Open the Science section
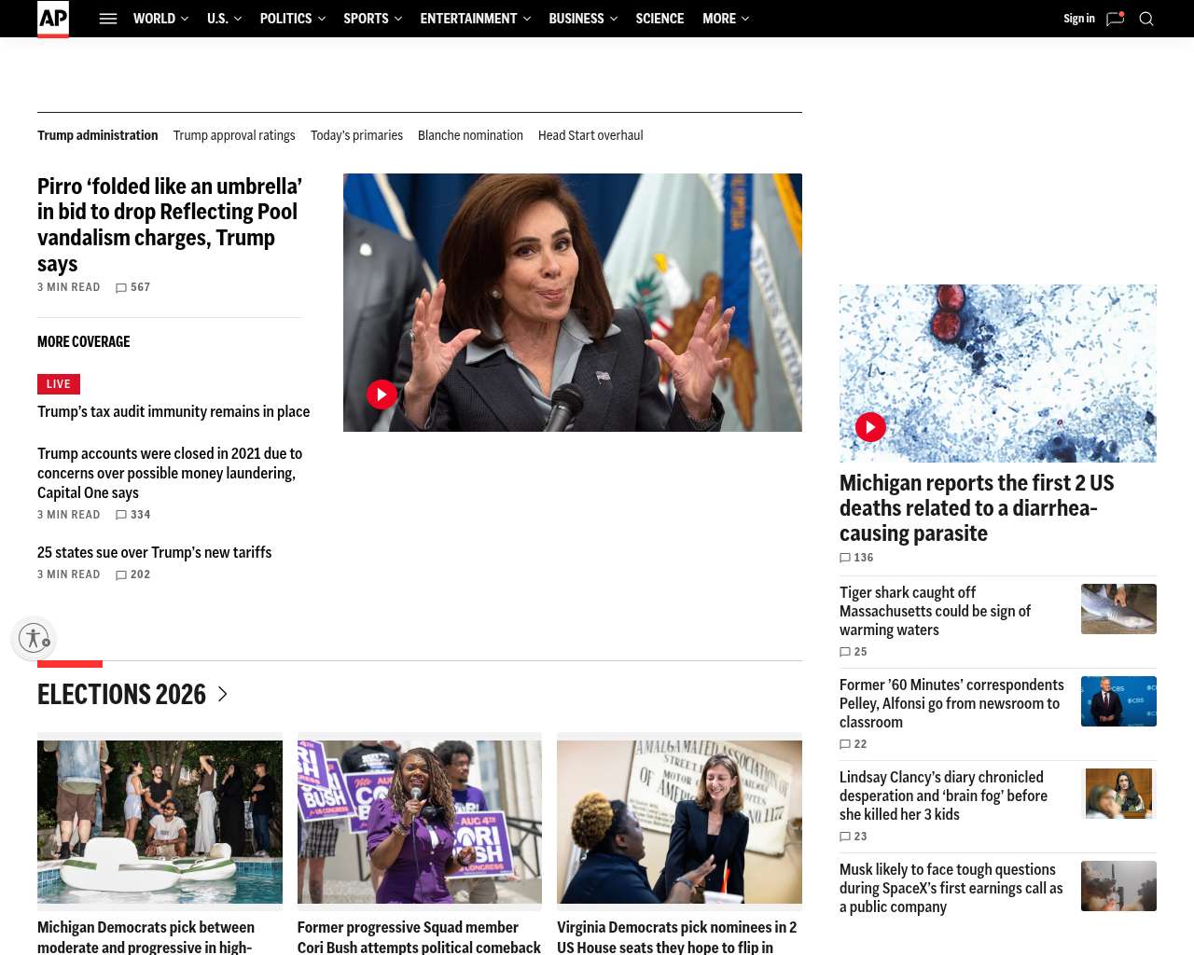This screenshot has height=955, width=1194. point(659,19)
